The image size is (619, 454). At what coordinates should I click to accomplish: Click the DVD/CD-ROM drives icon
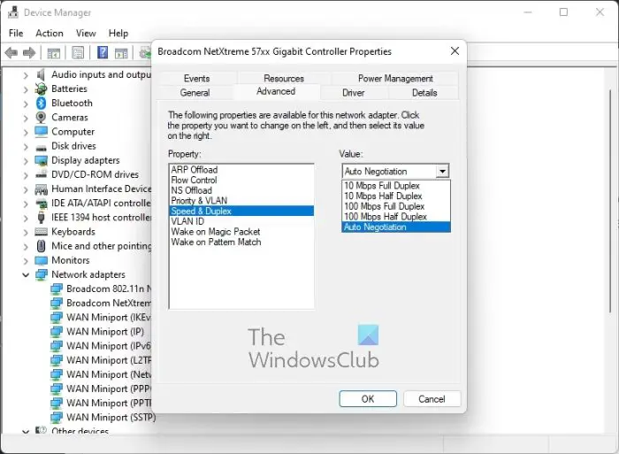pos(41,174)
